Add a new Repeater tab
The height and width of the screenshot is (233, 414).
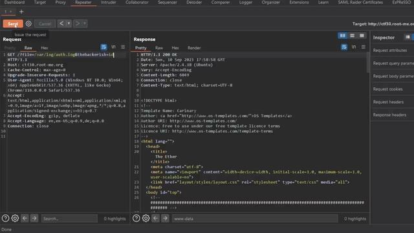[x=21, y=12]
